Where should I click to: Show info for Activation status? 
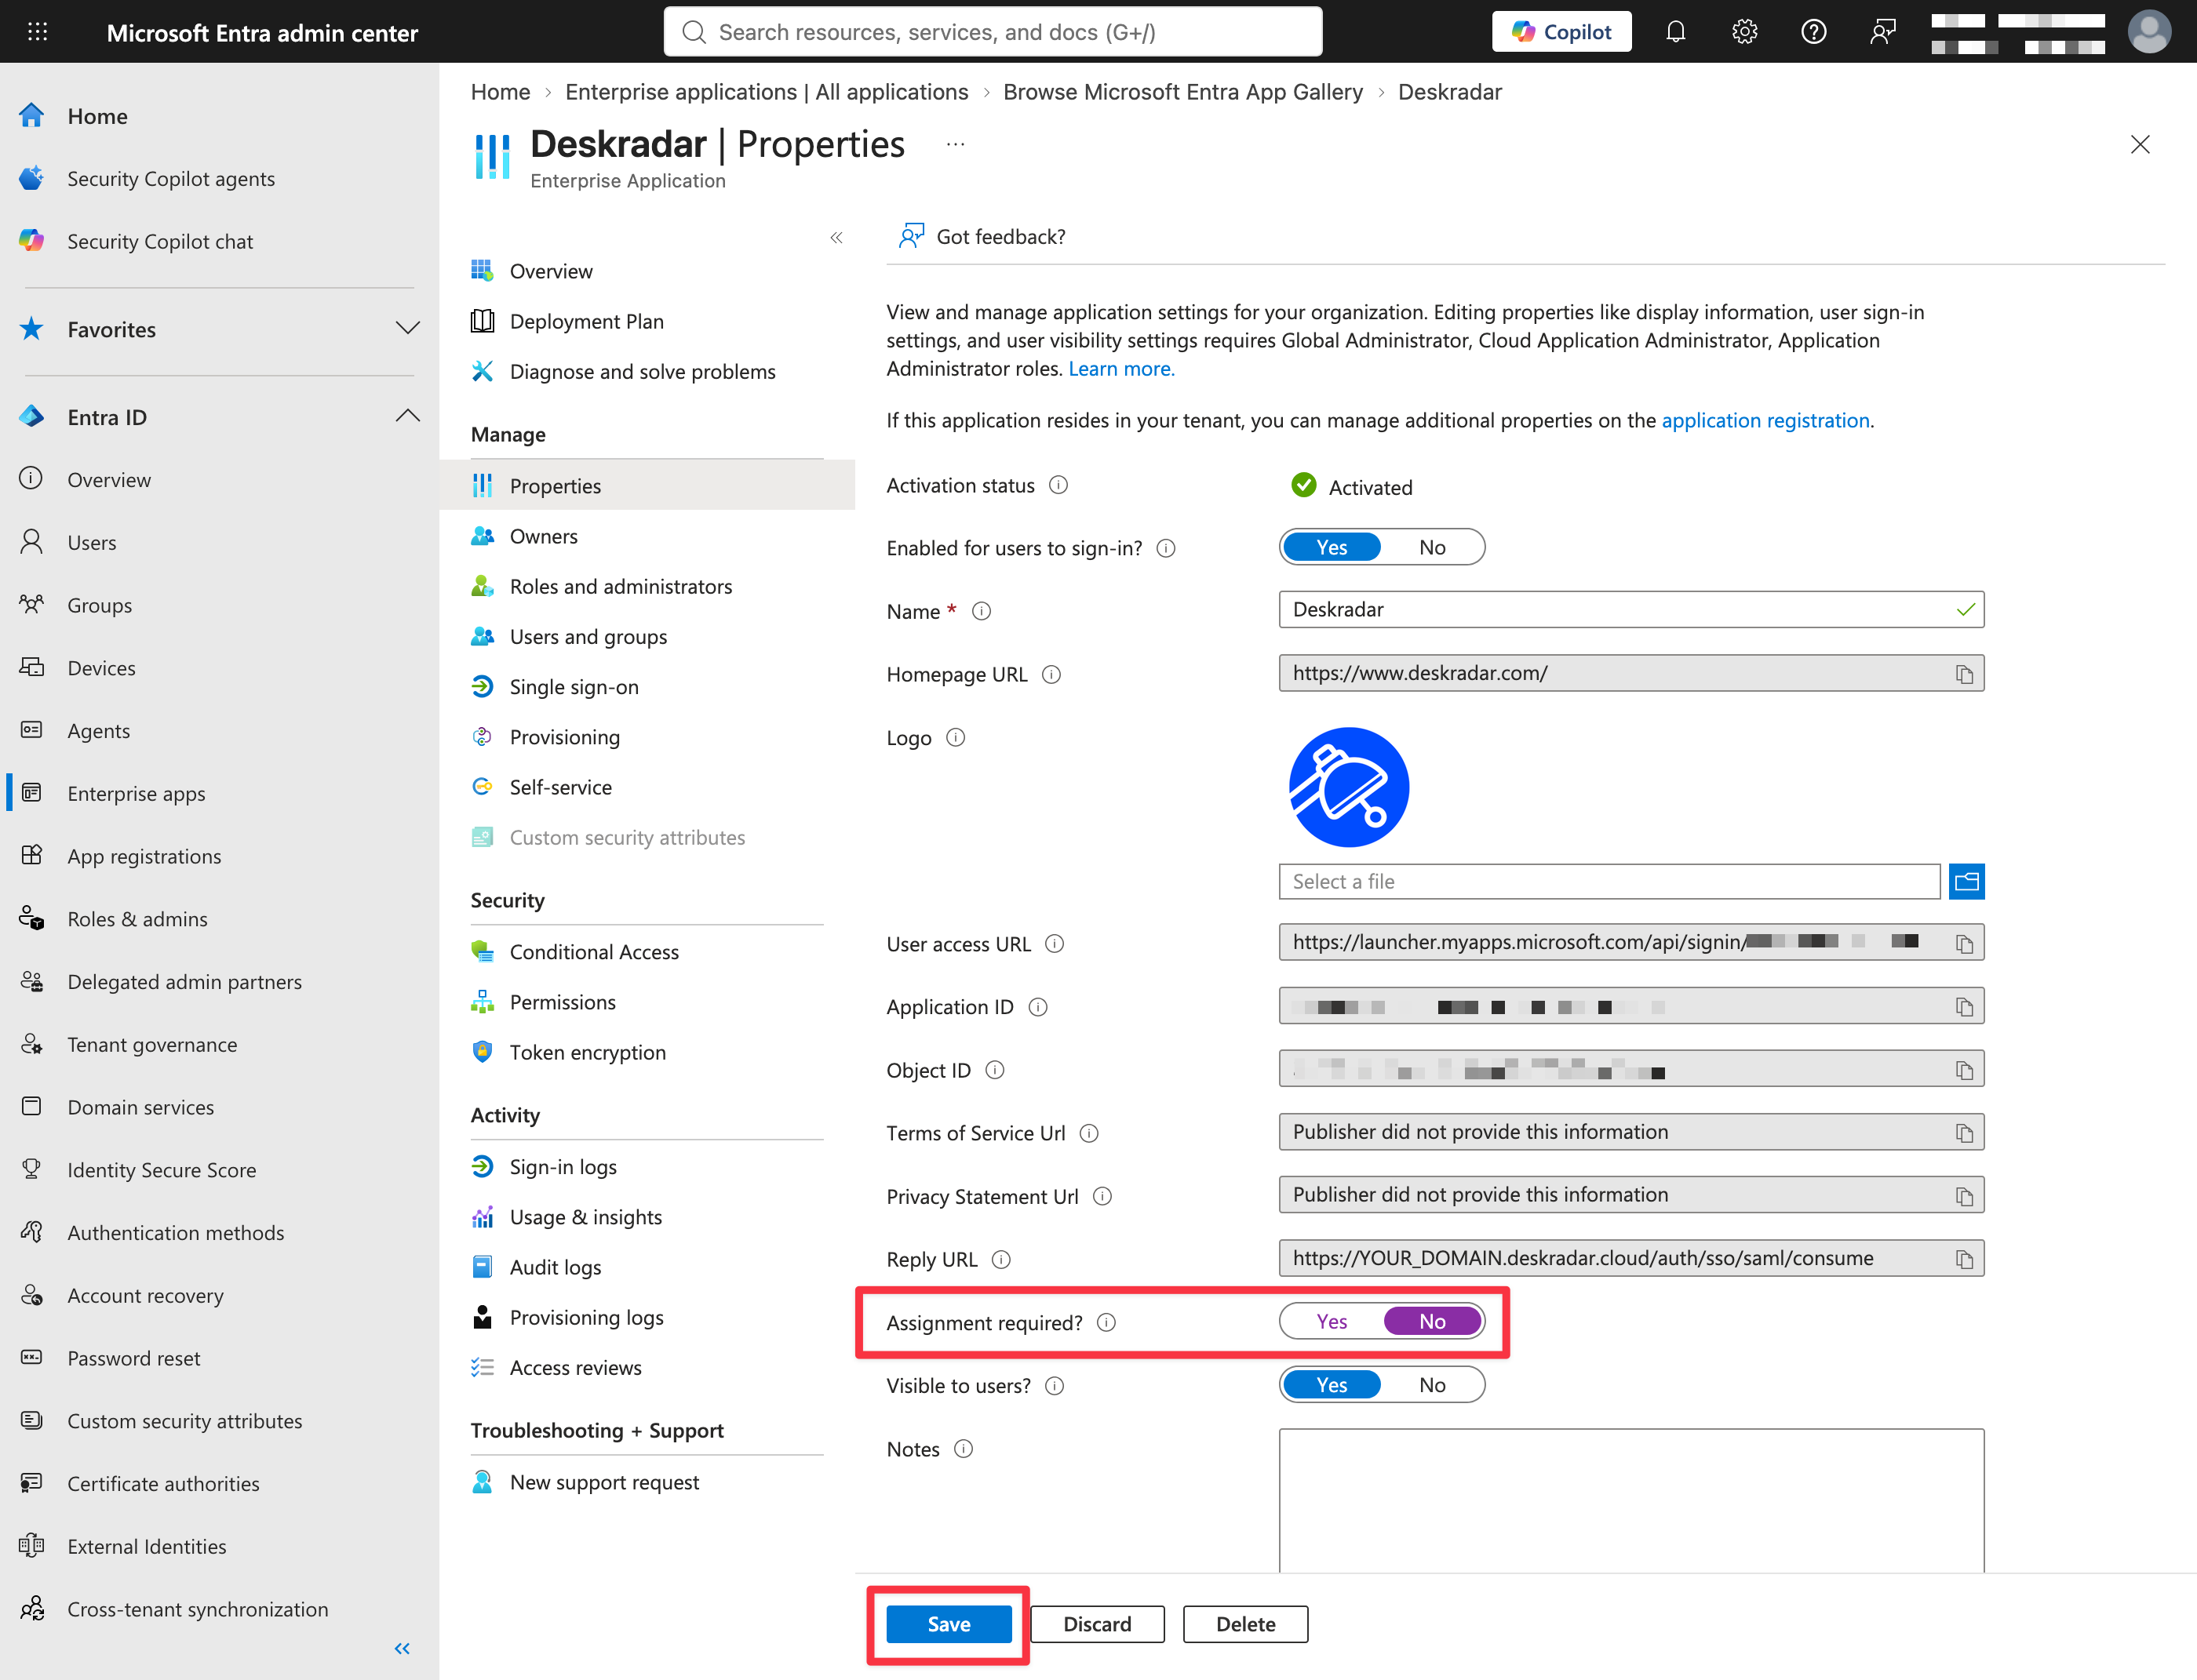click(x=1058, y=485)
